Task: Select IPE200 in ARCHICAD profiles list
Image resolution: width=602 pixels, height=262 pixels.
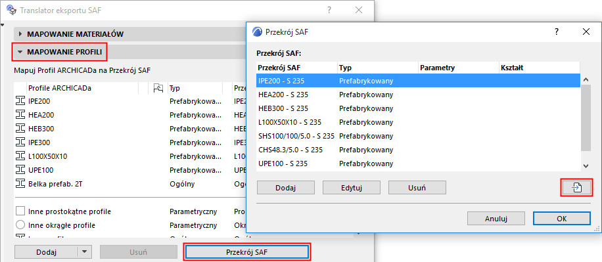Action: pyautogui.click(x=129, y=101)
